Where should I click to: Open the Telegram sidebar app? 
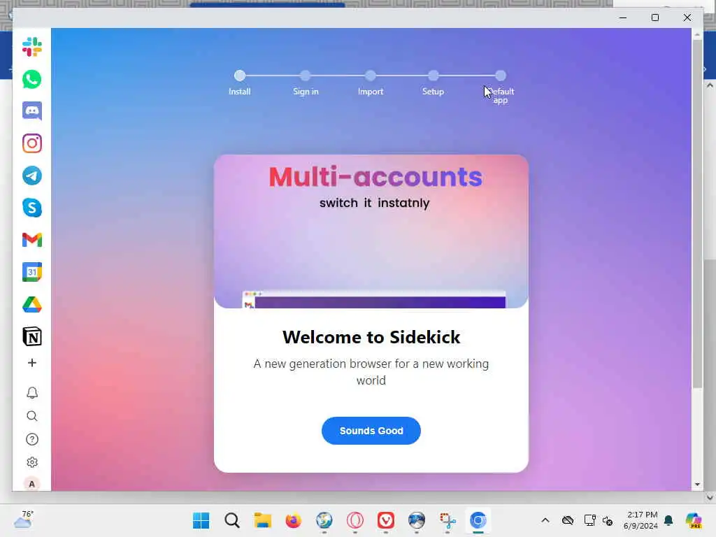(x=32, y=176)
